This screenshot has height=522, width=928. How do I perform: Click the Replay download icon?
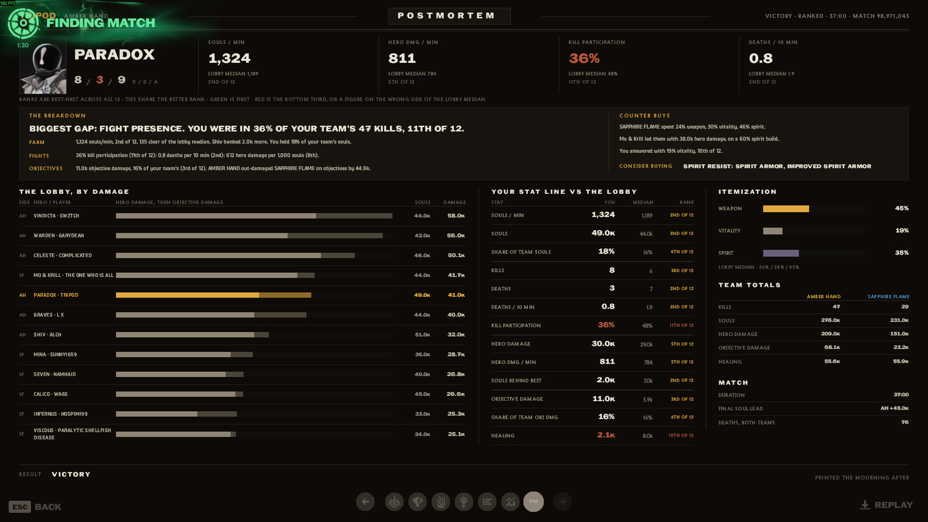coord(865,505)
